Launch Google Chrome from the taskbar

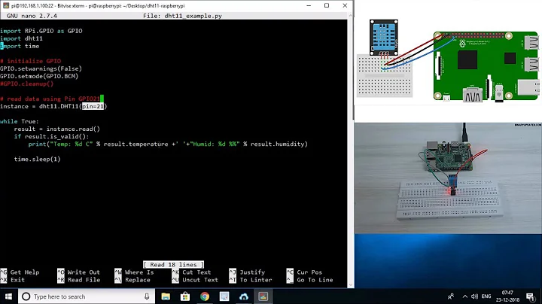coord(205,296)
